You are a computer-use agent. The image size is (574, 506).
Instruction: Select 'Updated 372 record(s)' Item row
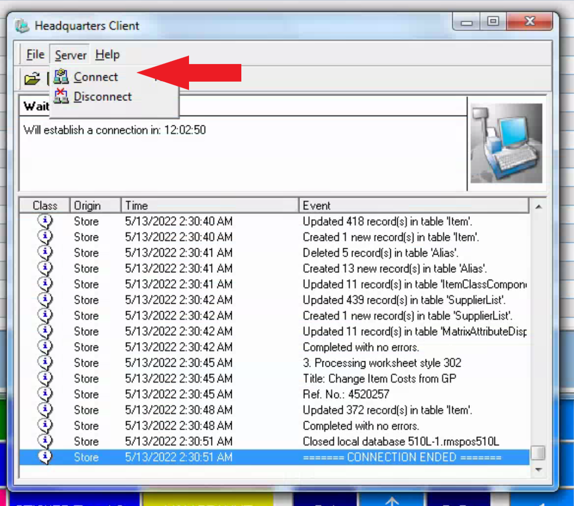click(x=274, y=410)
